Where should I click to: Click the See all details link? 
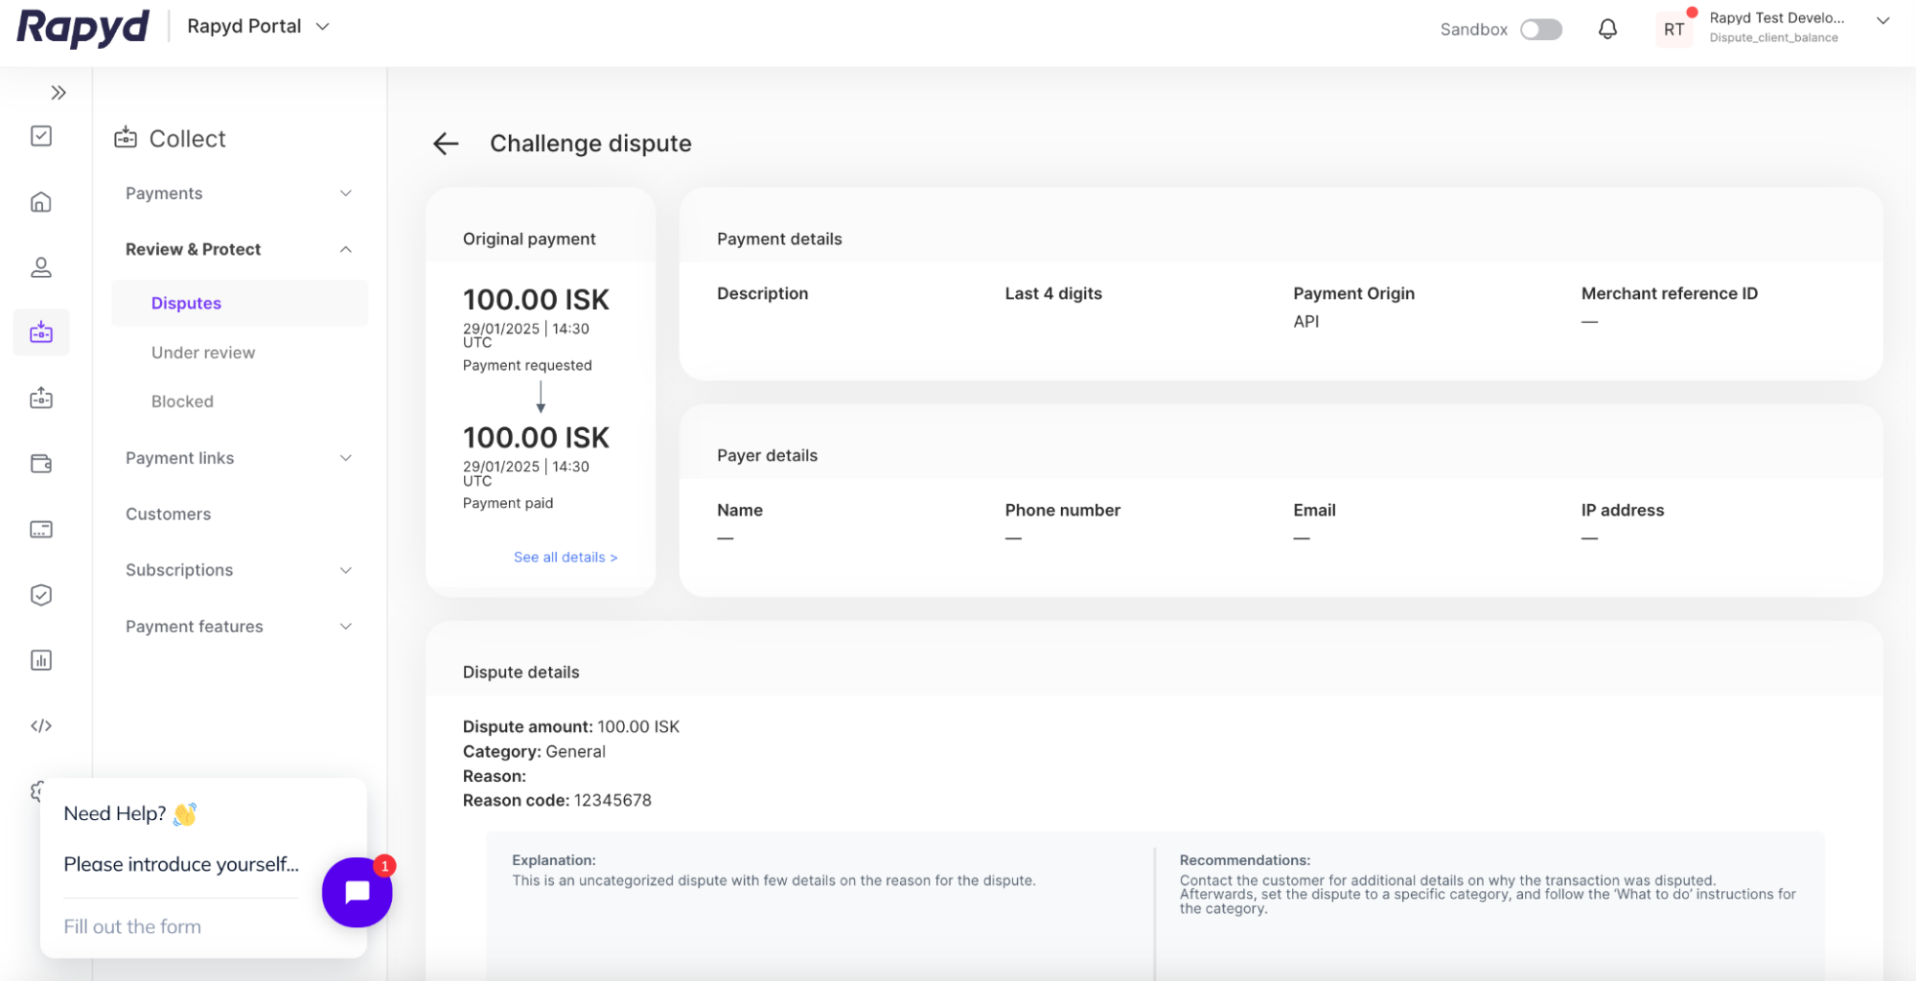566,558
